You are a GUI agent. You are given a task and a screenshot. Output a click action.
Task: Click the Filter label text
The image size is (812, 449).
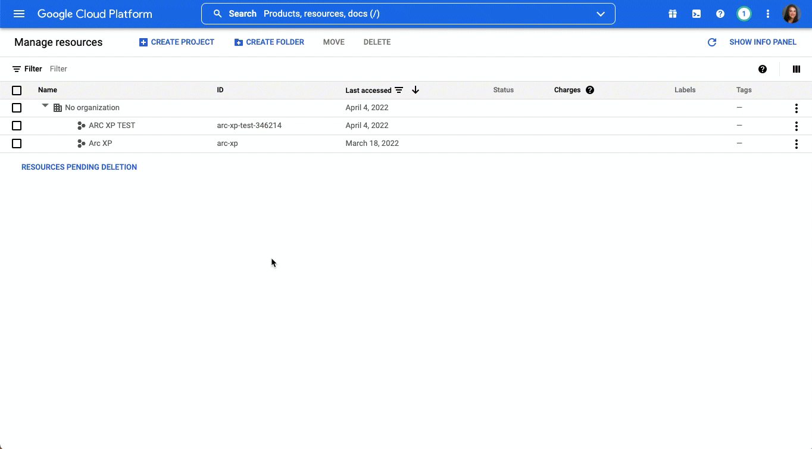(x=33, y=69)
